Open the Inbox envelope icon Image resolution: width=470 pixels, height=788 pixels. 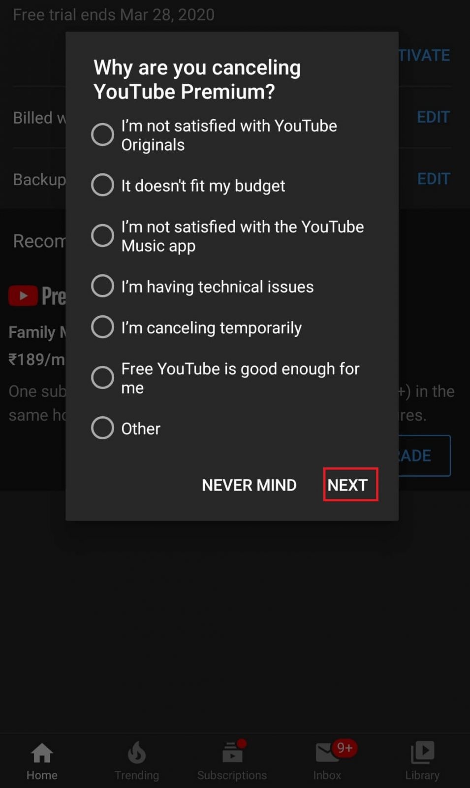[327, 753]
